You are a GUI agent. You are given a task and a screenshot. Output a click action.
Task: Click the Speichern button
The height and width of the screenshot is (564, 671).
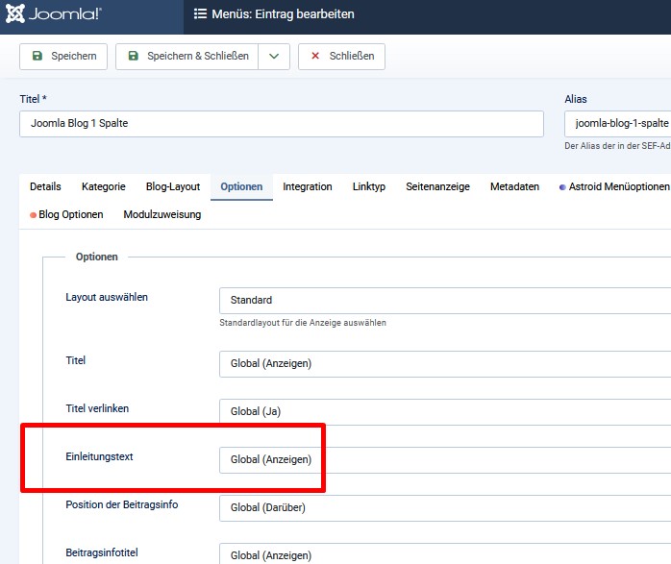[63, 56]
